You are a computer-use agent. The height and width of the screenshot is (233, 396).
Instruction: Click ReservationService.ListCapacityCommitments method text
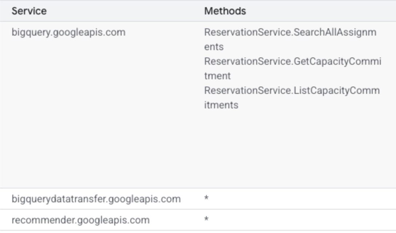pyautogui.click(x=292, y=98)
